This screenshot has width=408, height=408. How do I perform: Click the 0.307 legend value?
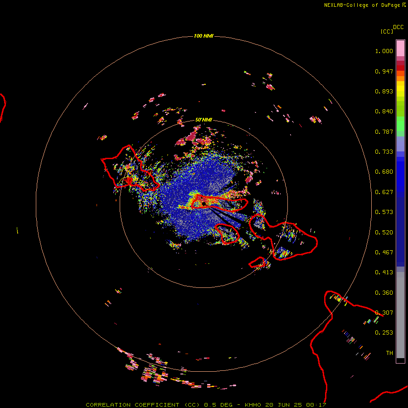tap(384, 313)
